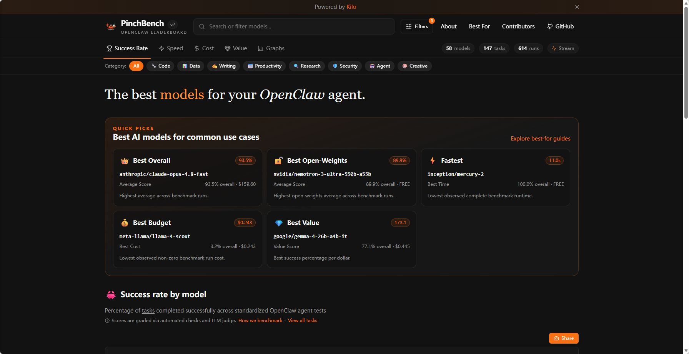Open Explore best-for guides link
Screen dimensions: 689x354
[x=541, y=139]
